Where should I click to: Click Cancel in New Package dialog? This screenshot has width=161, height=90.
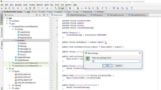click(x=118, y=65)
